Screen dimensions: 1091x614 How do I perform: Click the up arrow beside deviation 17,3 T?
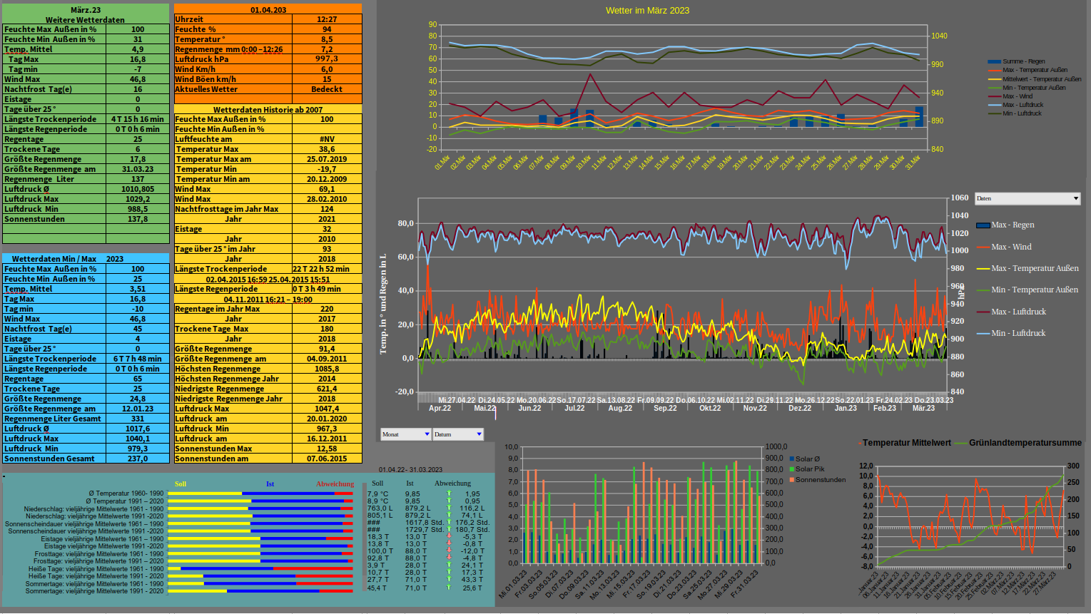pos(449,572)
